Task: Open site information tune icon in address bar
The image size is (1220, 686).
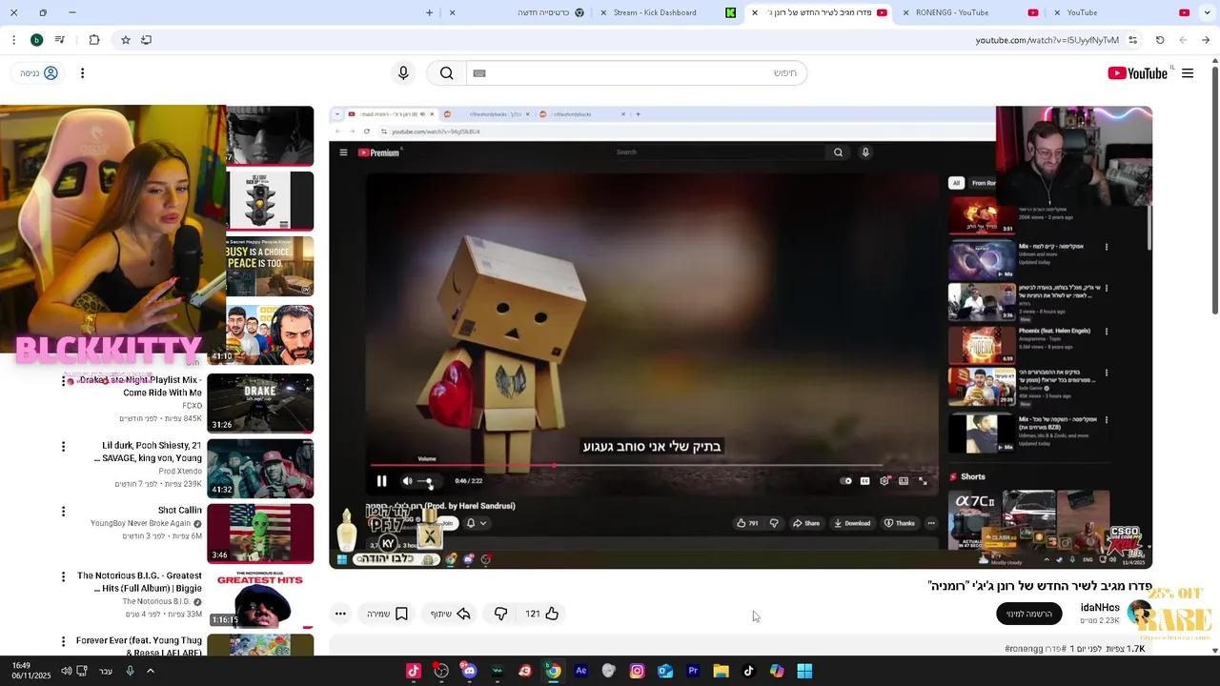Action: (x=1133, y=40)
